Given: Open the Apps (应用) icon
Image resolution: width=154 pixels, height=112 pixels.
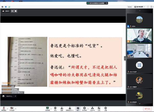Looking at the screenshot, I should tap(99, 108).
